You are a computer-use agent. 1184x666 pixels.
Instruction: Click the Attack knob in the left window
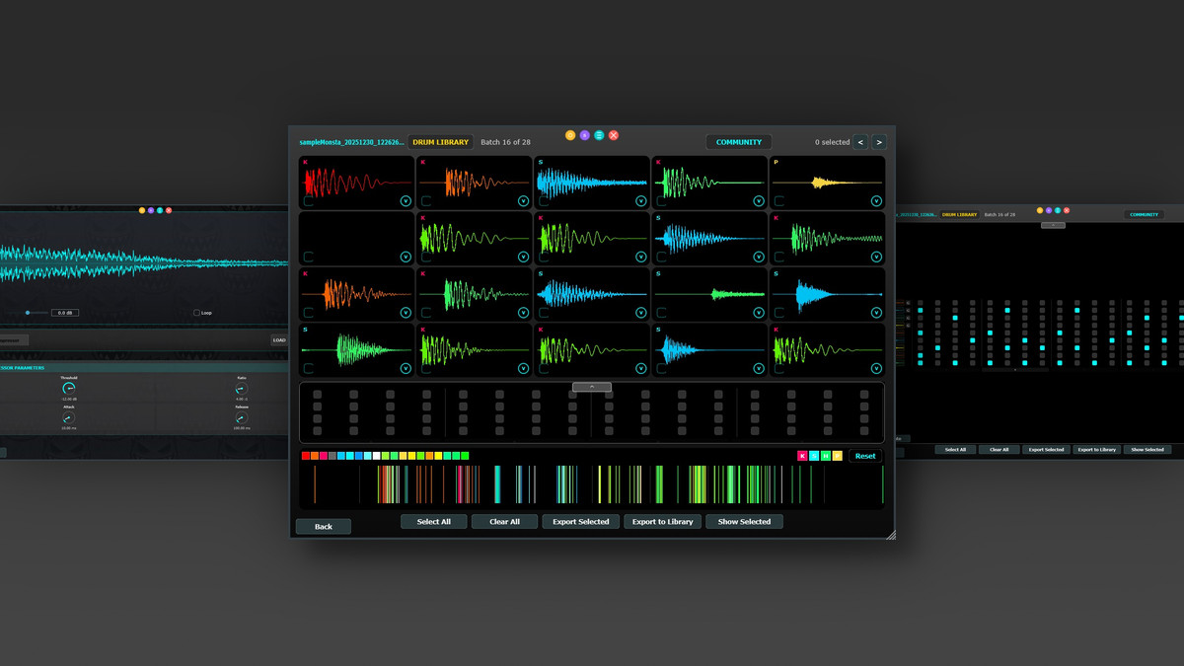[69, 418]
